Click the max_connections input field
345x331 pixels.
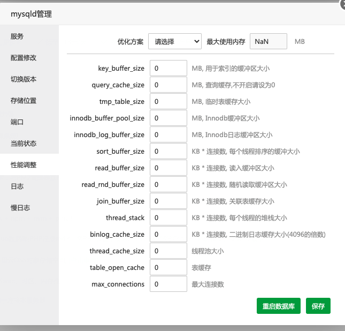tap(168, 284)
